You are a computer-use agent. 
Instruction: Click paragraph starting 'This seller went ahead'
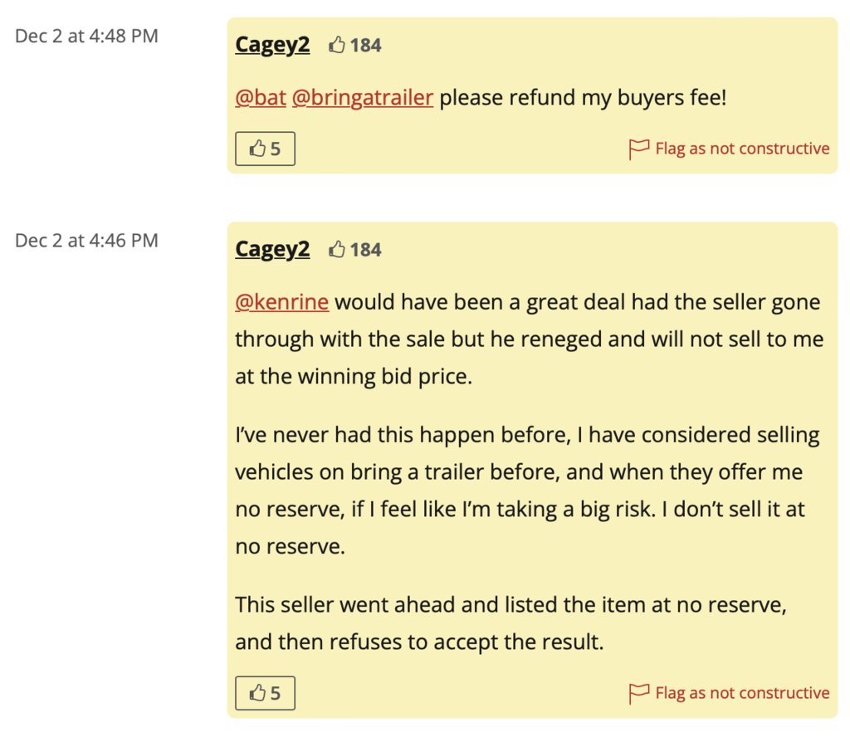coord(511,623)
